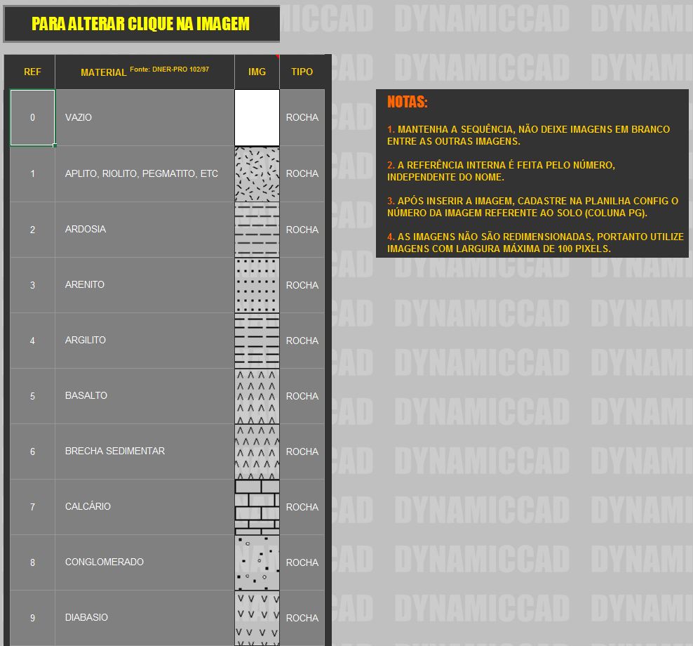Select ROCHA in the ARENITO row
Screen dimensions: 693x646
click(302, 285)
